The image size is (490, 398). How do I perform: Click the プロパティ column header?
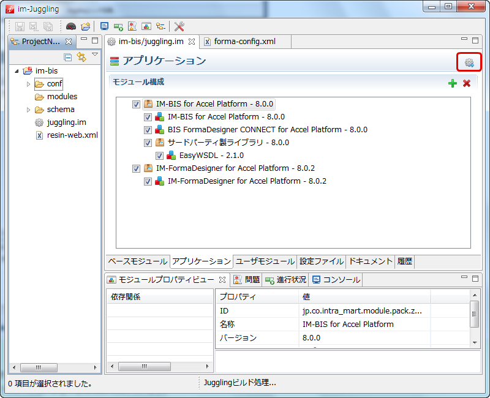point(257,296)
